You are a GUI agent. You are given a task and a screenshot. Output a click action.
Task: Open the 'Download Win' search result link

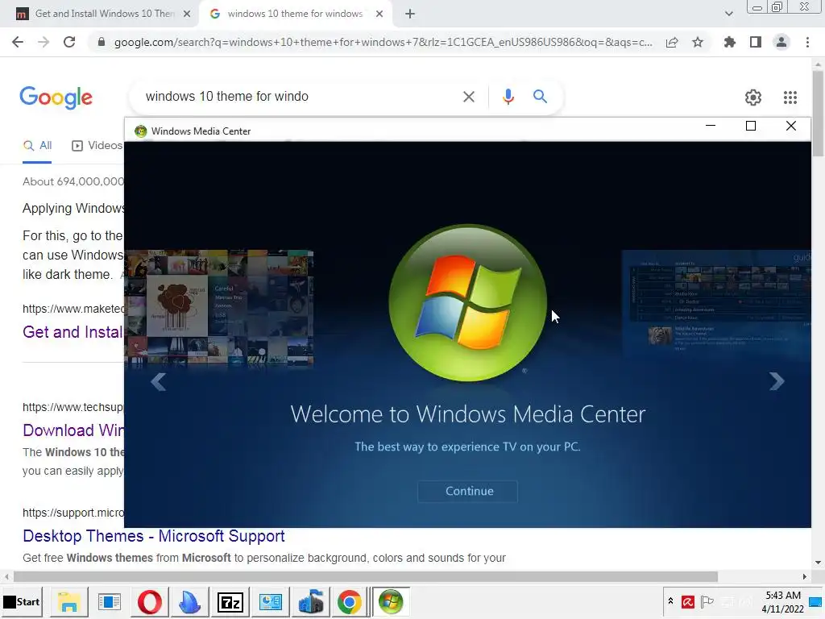coord(73,430)
